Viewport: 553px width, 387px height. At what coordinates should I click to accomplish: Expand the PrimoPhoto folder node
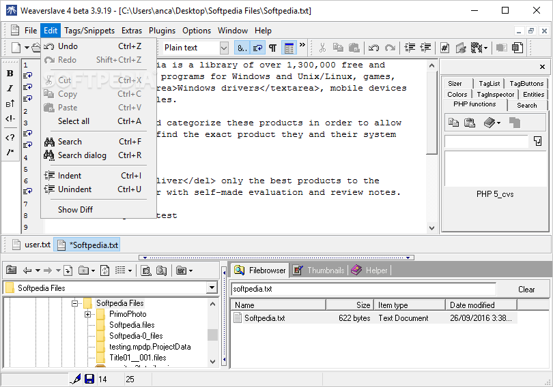point(88,314)
